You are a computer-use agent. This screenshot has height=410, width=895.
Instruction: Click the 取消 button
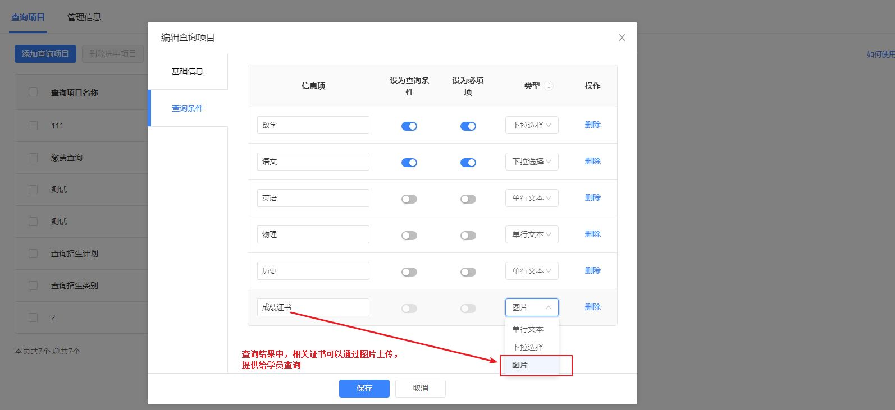coord(421,388)
